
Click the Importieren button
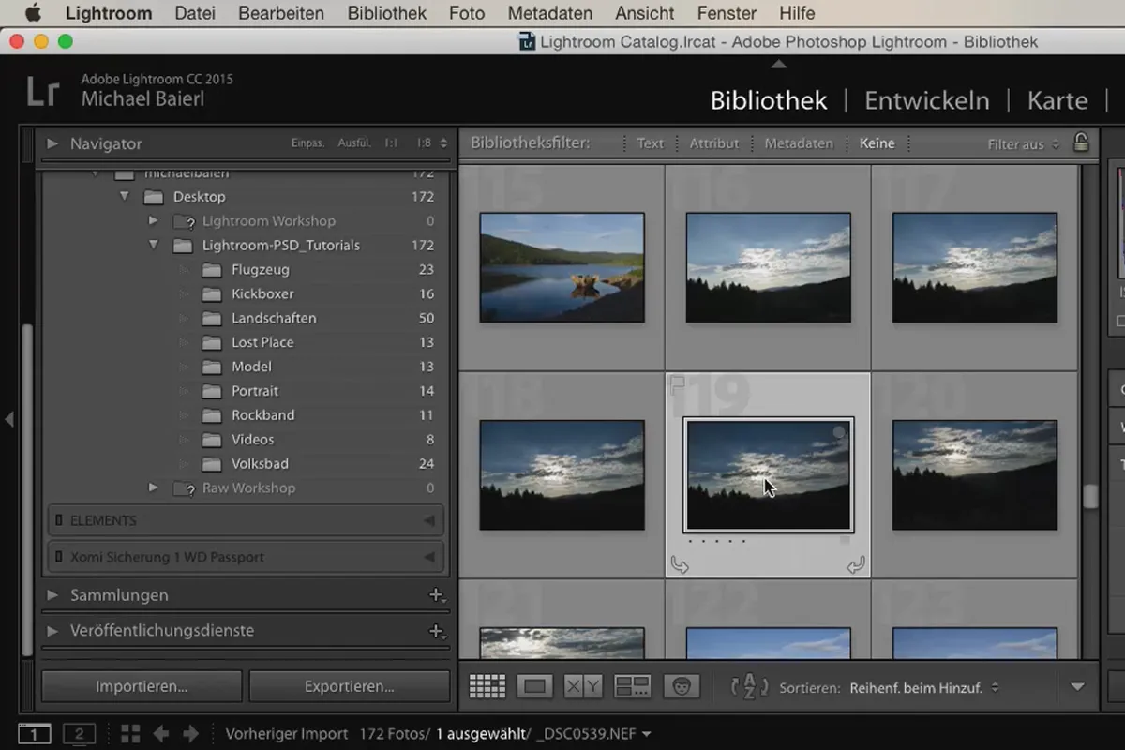click(141, 686)
